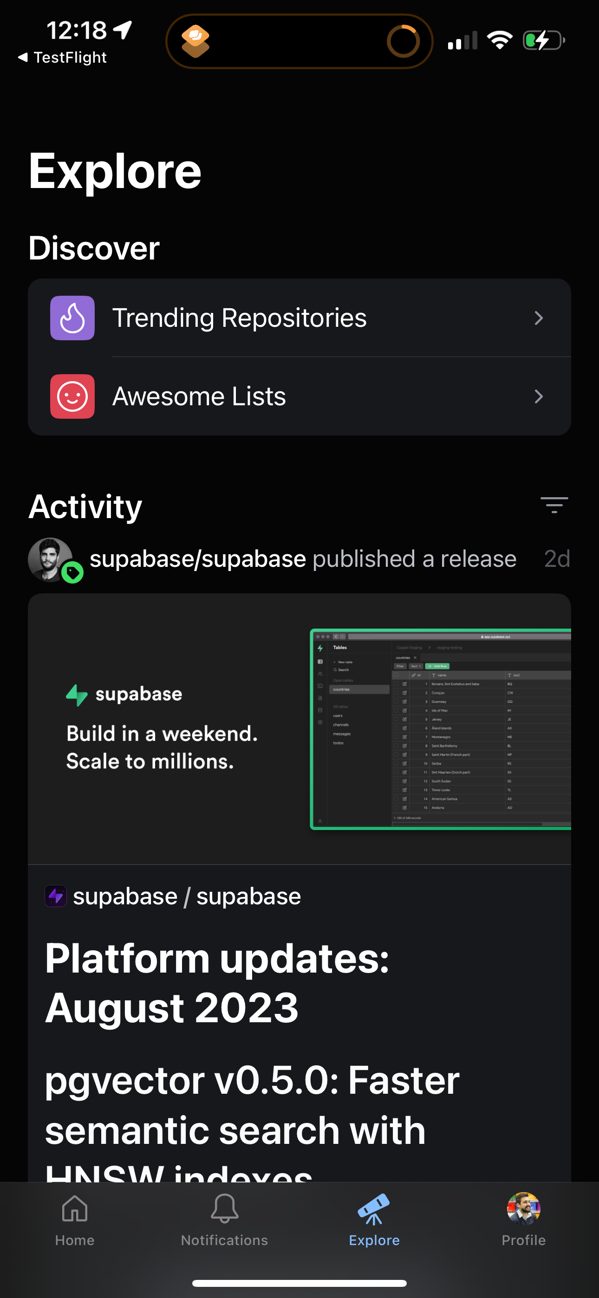The height and width of the screenshot is (1298, 599).
Task: Tap the supabase dashboard screenshot thumbnail
Action: pos(440,729)
